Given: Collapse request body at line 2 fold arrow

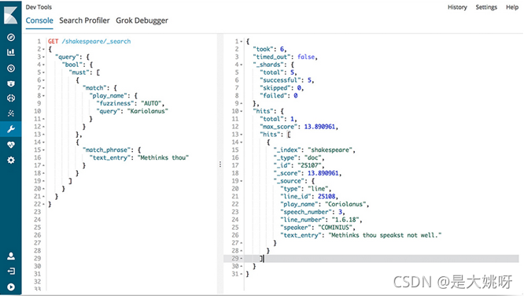Looking at the screenshot, I should (43, 49).
